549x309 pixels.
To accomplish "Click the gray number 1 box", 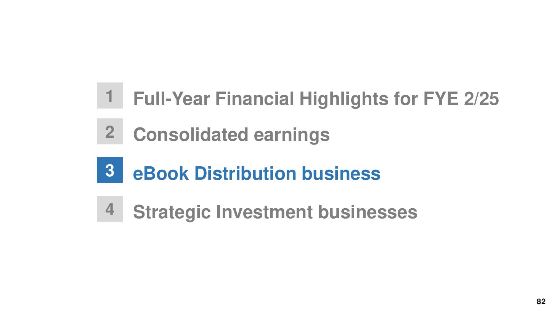I will coord(110,95).
